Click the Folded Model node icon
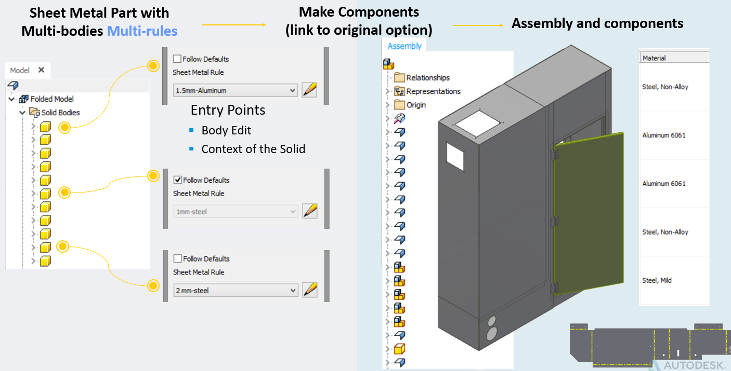The height and width of the screenshot is (371, 731). click(24, 99)
